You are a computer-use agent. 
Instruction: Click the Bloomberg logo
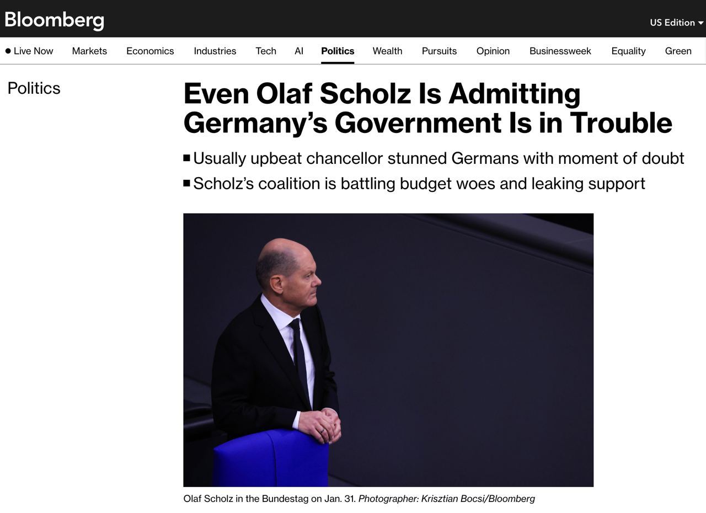54,20
